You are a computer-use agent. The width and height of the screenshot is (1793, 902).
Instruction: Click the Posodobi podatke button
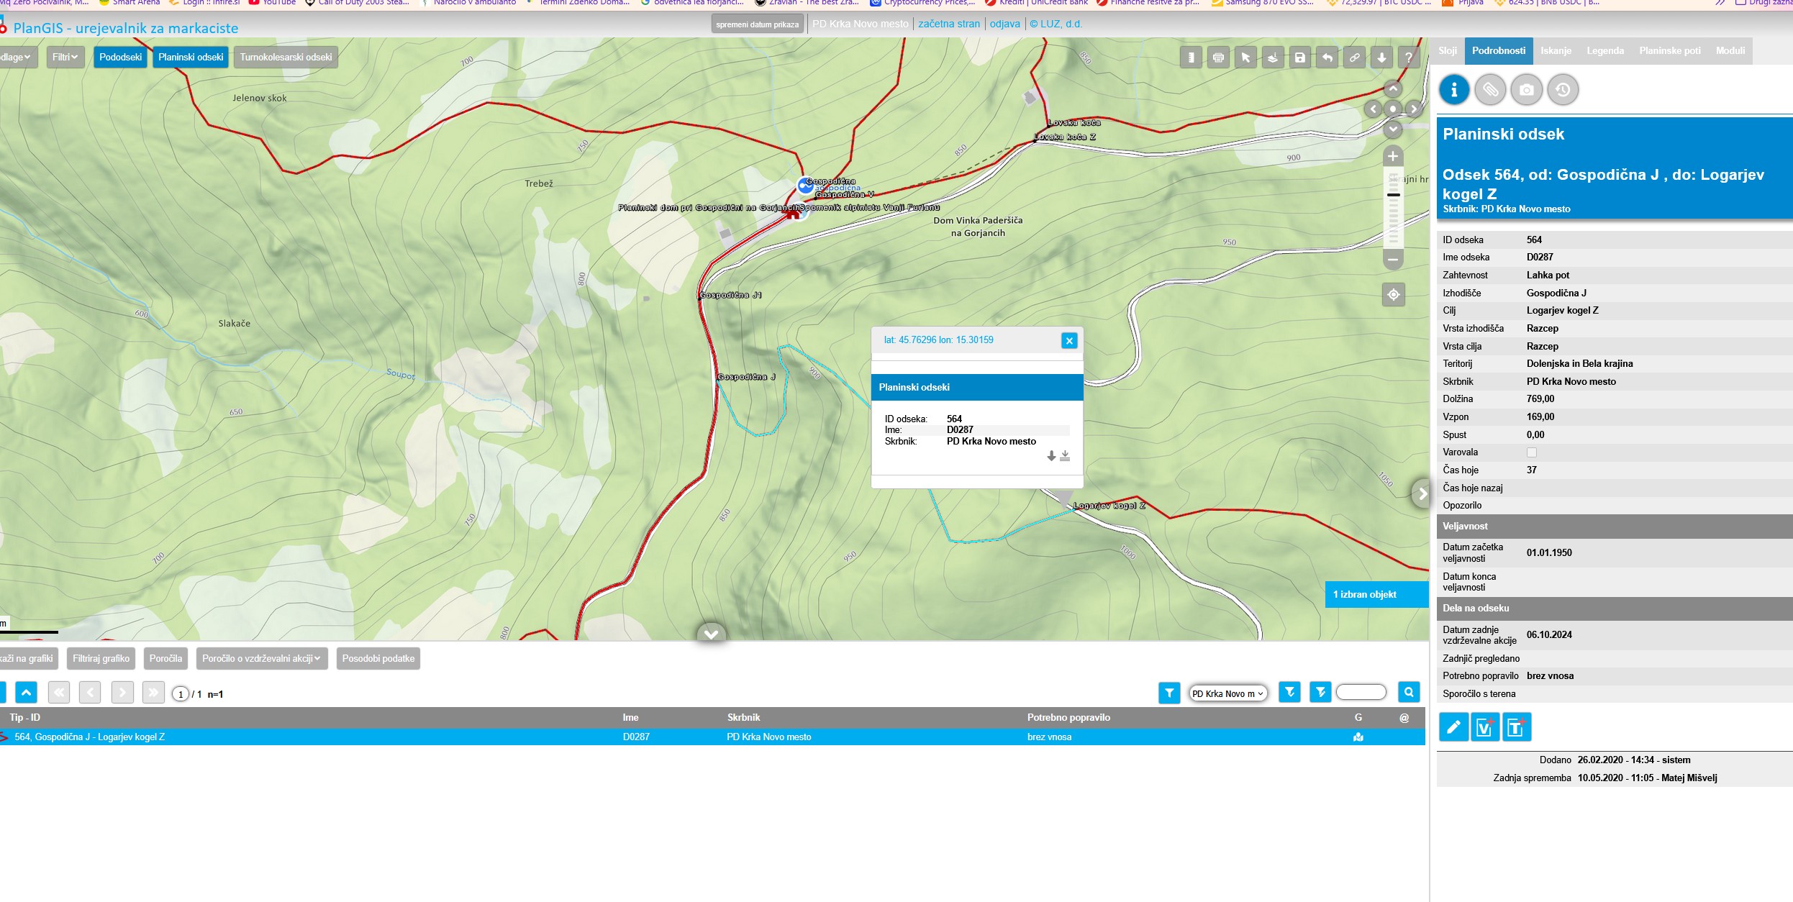tap(378, 658)
